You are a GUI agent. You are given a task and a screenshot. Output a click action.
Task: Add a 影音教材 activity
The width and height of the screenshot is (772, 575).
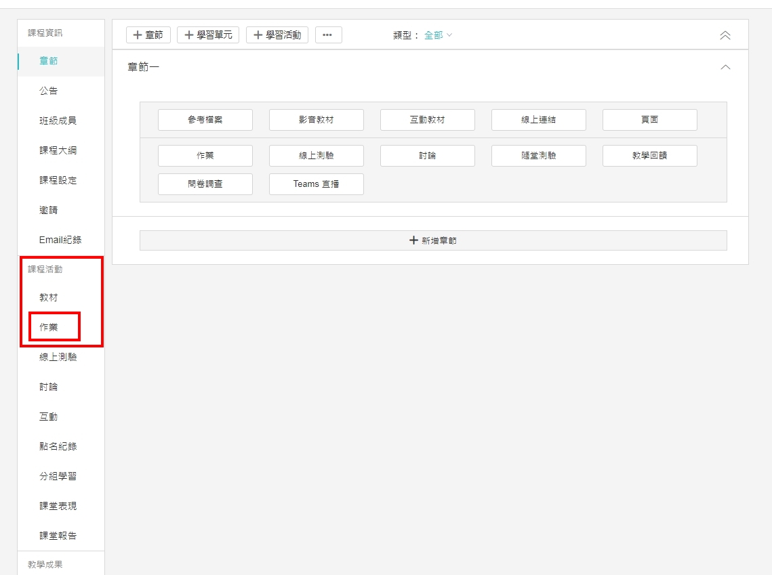[x=317, y=120]
